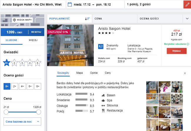Open the hotel facade gallery thumbnail
Screen dimensions: 191x131
152,87
